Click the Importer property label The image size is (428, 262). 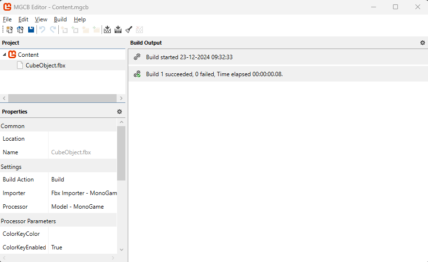coord(14,193)
